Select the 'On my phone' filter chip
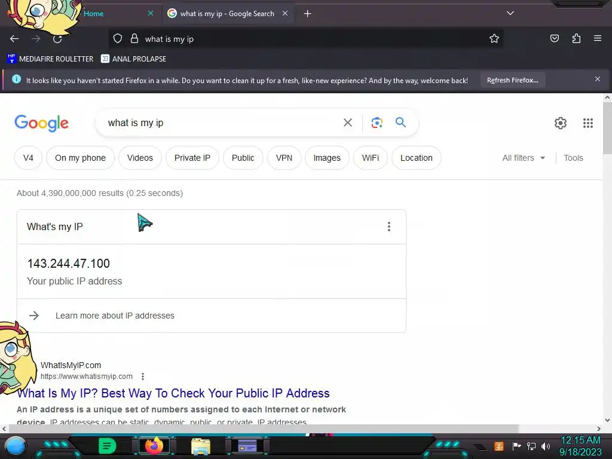Viewport: 612px width, 459px height. pyautogui.click(x=80, y=158)
